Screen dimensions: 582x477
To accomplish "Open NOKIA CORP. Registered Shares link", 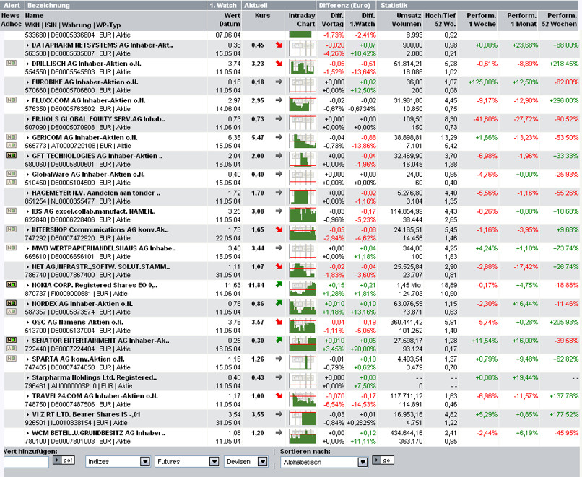I will point(95,285).
